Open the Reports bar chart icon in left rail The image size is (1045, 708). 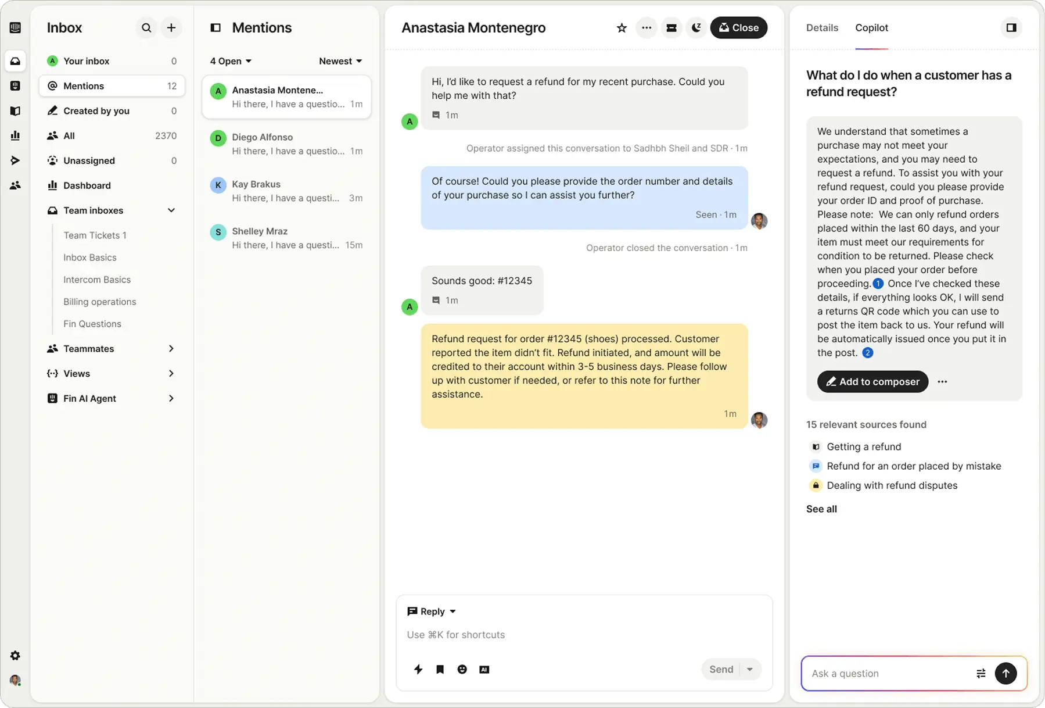point(15,135)
